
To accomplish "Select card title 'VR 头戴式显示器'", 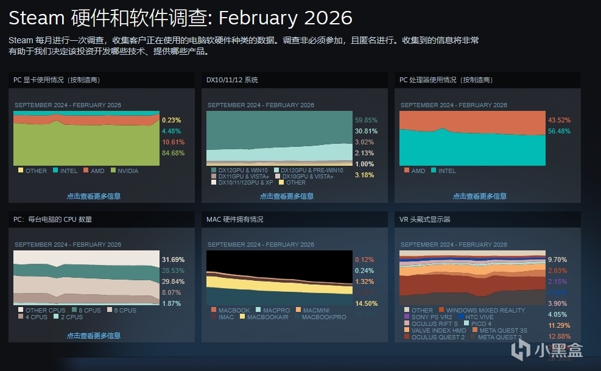I will 424,219.
